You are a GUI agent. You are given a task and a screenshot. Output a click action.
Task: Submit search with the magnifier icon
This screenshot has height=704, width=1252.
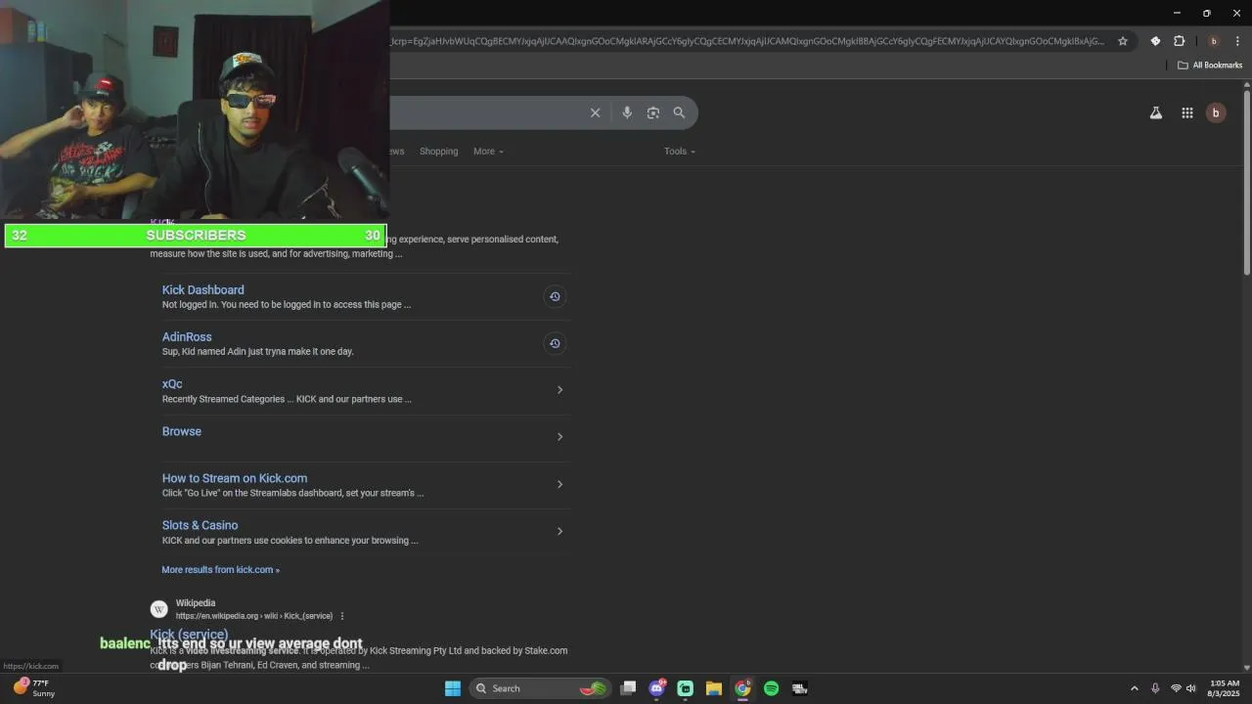[679, 112]
